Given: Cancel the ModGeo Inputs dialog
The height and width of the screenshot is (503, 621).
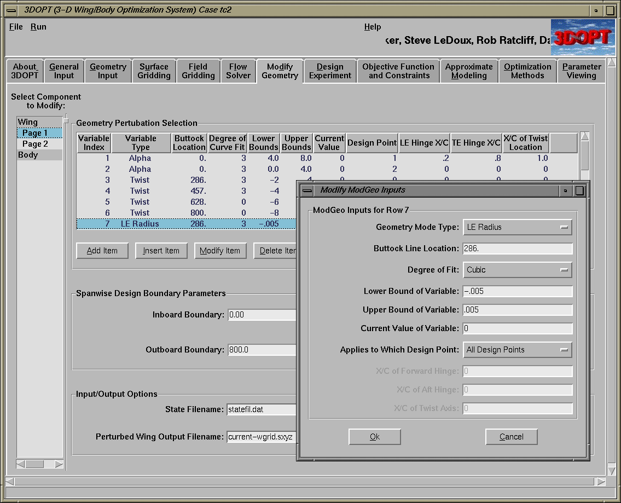Looking at the screenshot, I should [x=511, y=437].
